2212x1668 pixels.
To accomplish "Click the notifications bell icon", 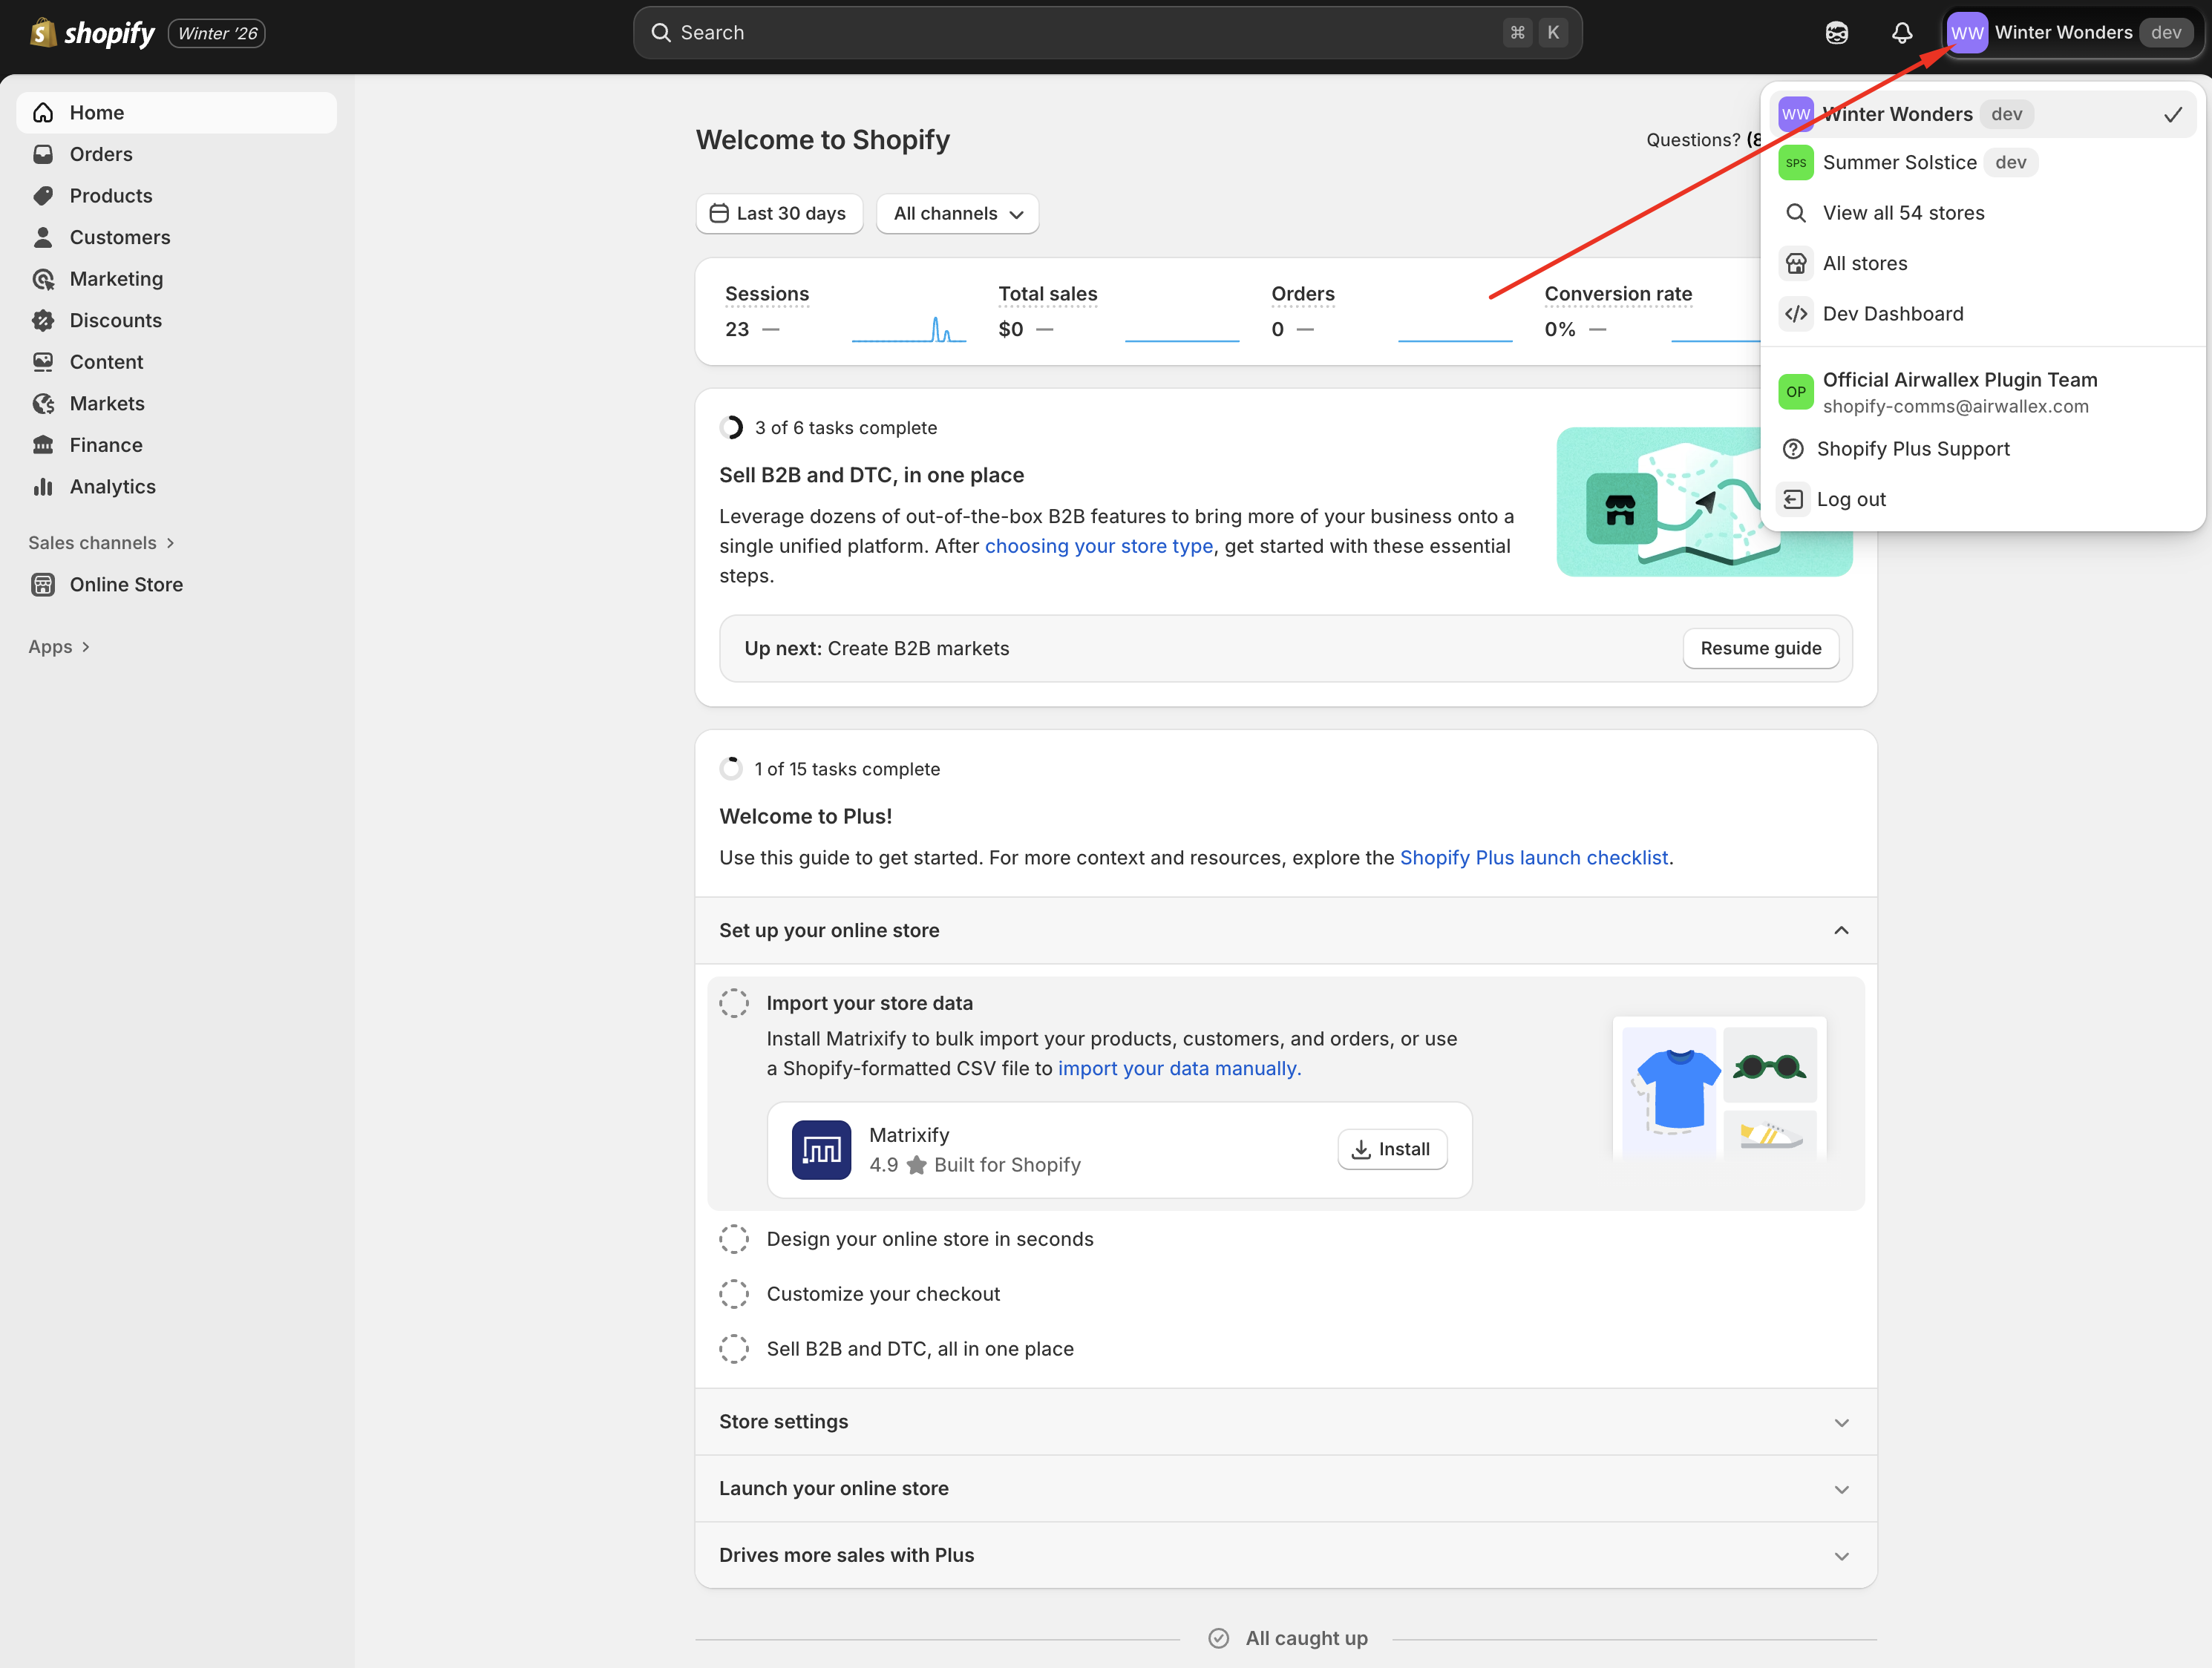I will [1901, 33].
